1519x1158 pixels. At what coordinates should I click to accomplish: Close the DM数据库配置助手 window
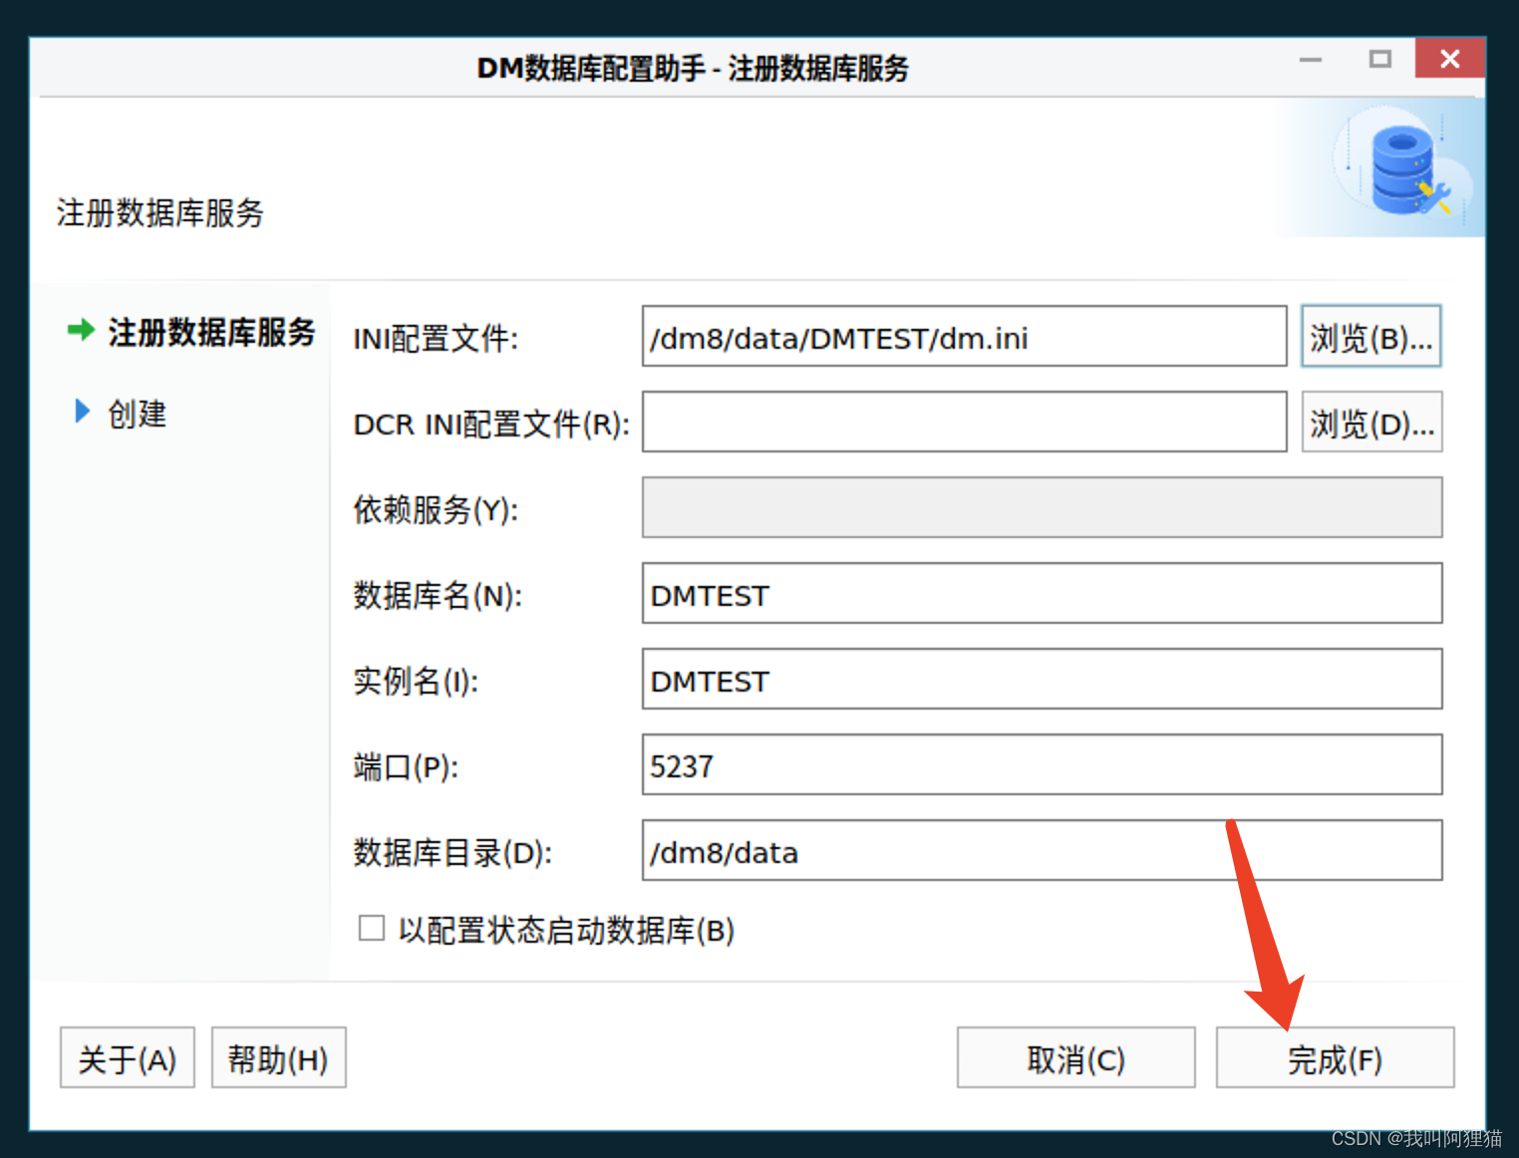point(1450,59)
